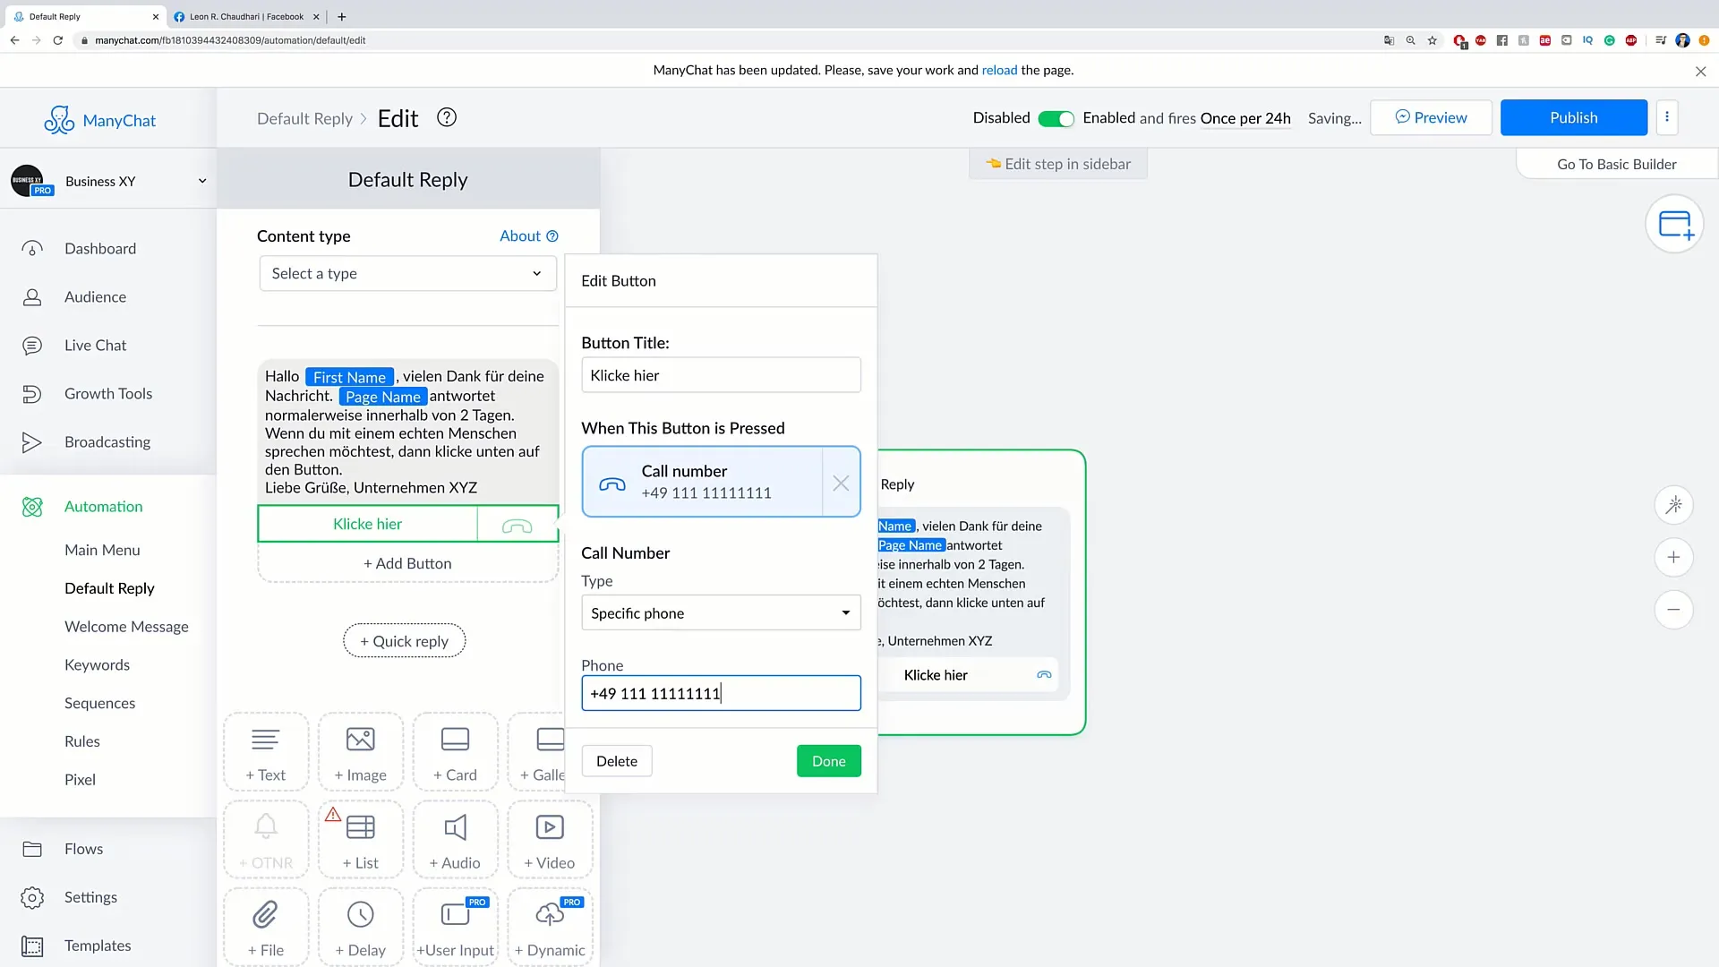
Task: Add a List block
Action: pos(360,841)
